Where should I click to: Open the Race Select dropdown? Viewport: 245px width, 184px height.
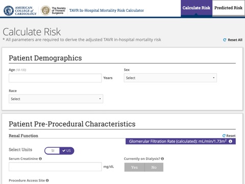pos(56,99)
